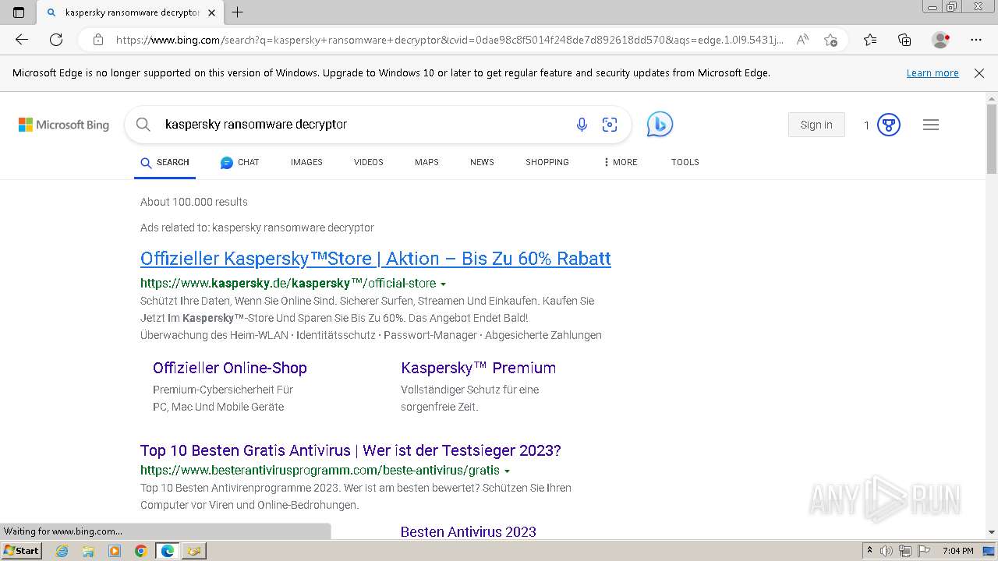Open the Bing hamburger settings menu

point(931,125)
